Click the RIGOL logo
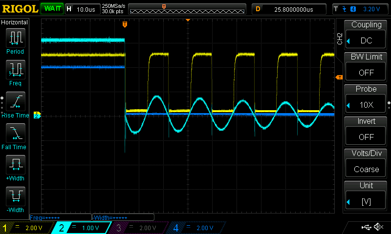 [20, 9]
